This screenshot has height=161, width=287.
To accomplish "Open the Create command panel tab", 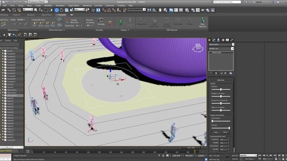I will coord(209,40).
